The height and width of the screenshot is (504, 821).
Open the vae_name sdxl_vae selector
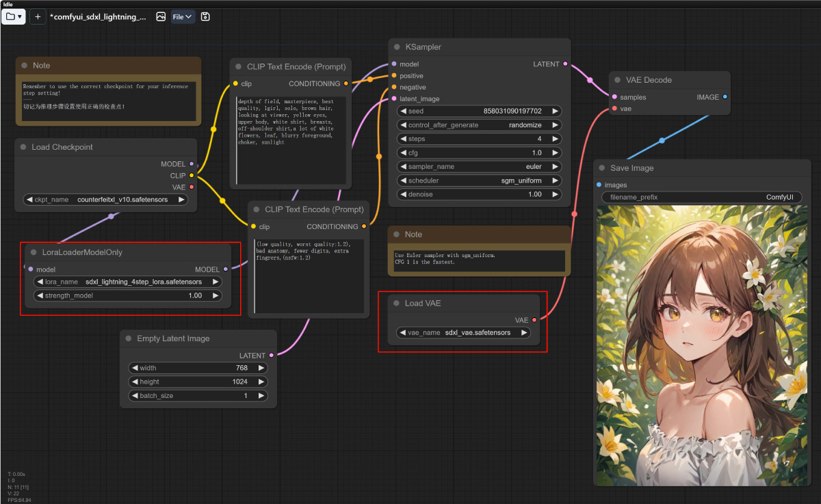pyautogui.click(x=464, y=333)
